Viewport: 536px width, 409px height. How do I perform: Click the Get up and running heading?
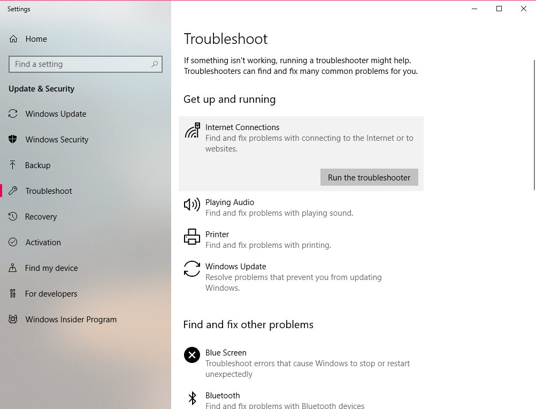coord(229,99)
